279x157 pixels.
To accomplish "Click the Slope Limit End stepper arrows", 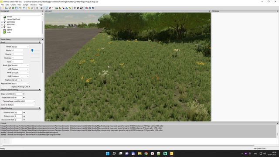I will pyautogui.click(x=24, y=98).
